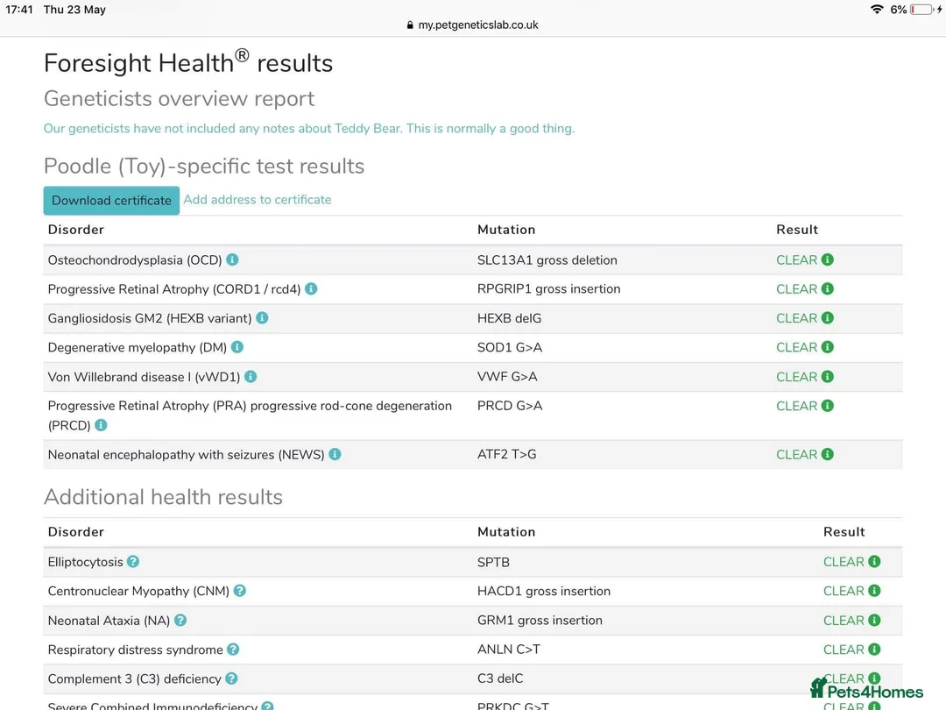Screen dimensions: 946x710
Task: Open help icon next to Elliptocytosis
Action: coord(133,561)
